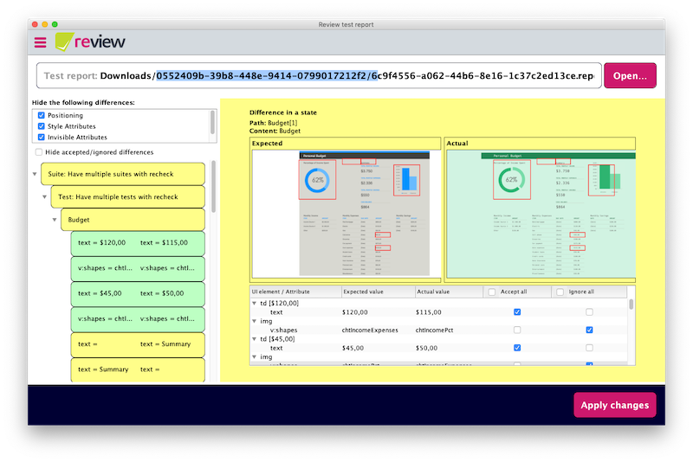Collapse the second img table row
The width and height of the screenshot is (693, 462).
[x=254, y=356]
